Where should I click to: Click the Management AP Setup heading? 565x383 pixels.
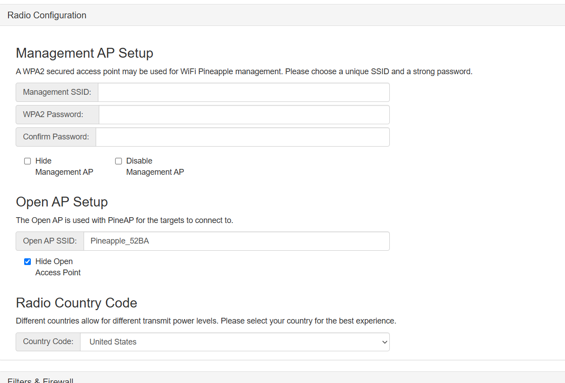point(84,53)
